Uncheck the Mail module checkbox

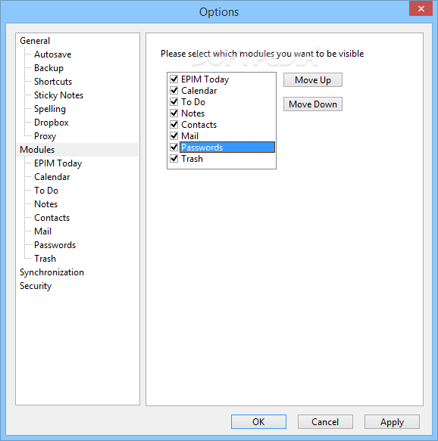pos(174,135)
